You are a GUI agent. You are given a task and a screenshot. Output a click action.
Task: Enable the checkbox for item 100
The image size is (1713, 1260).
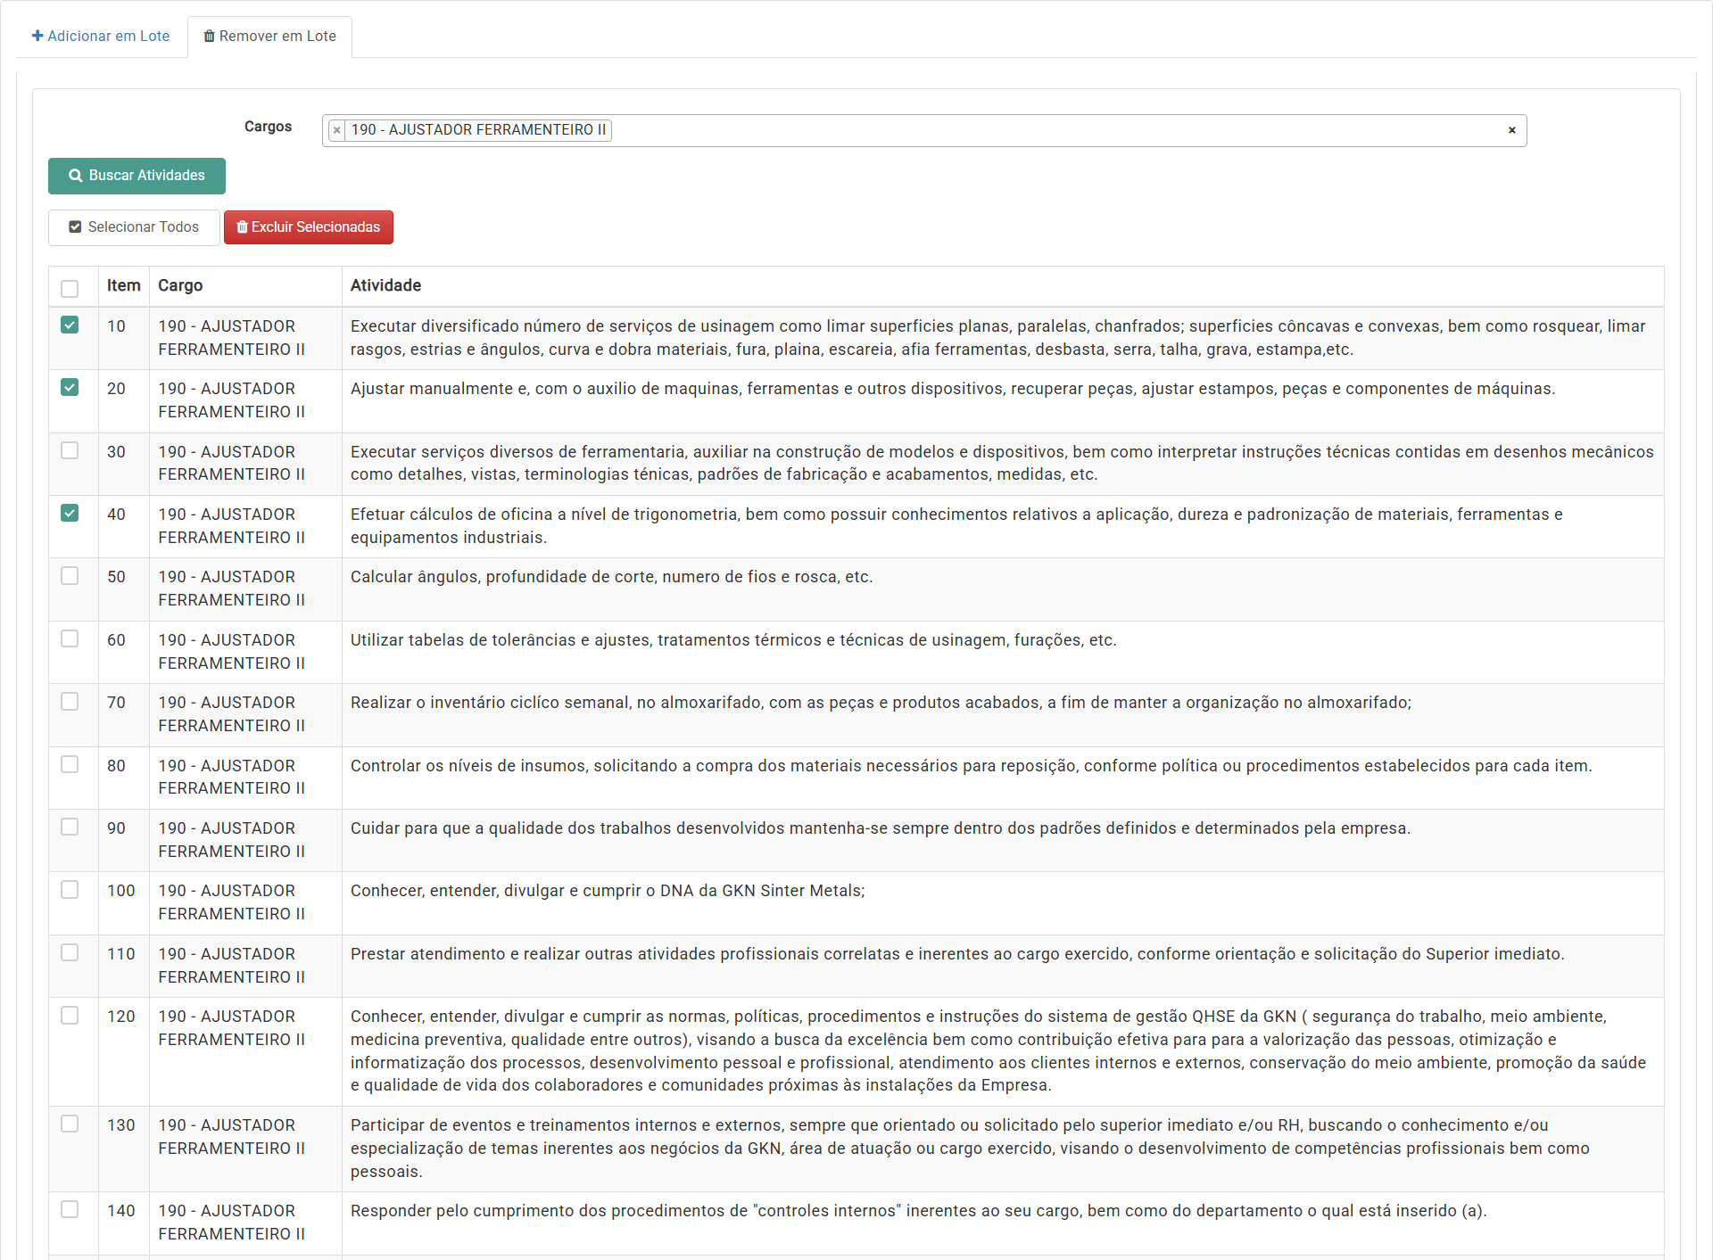[x=70, y=890]
